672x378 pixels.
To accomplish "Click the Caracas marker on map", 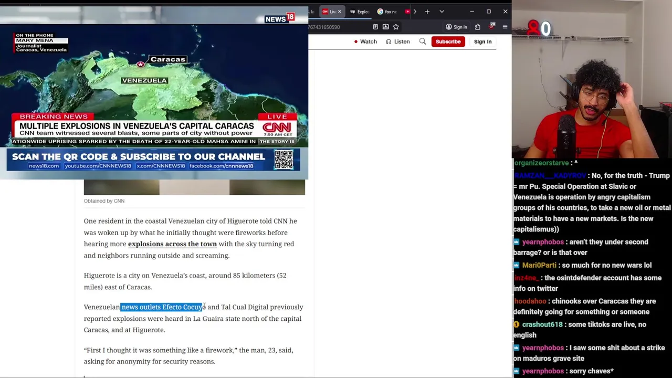I will [x=141, y=64].
